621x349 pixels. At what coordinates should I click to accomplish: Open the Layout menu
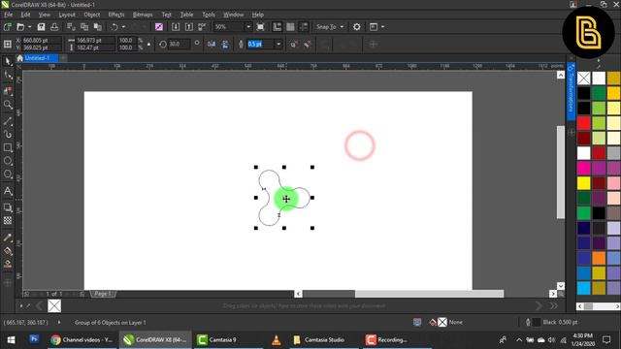pyautogui.click(x=67, y=15)
